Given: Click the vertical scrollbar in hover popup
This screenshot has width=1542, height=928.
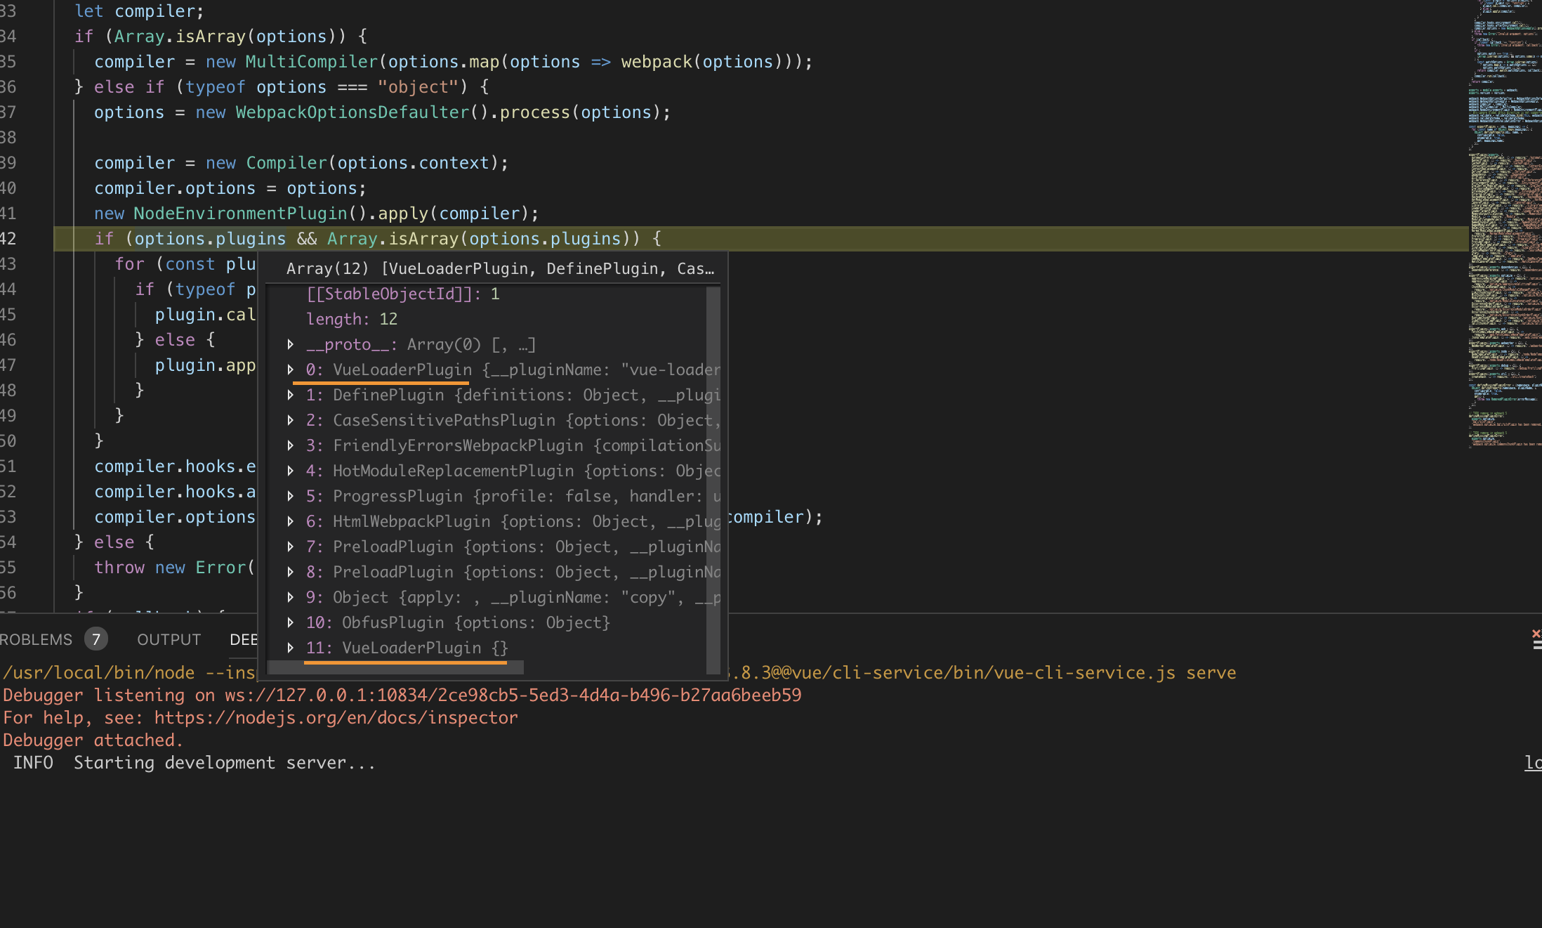Looking at the screenshot, I should [x=713, y=481].
